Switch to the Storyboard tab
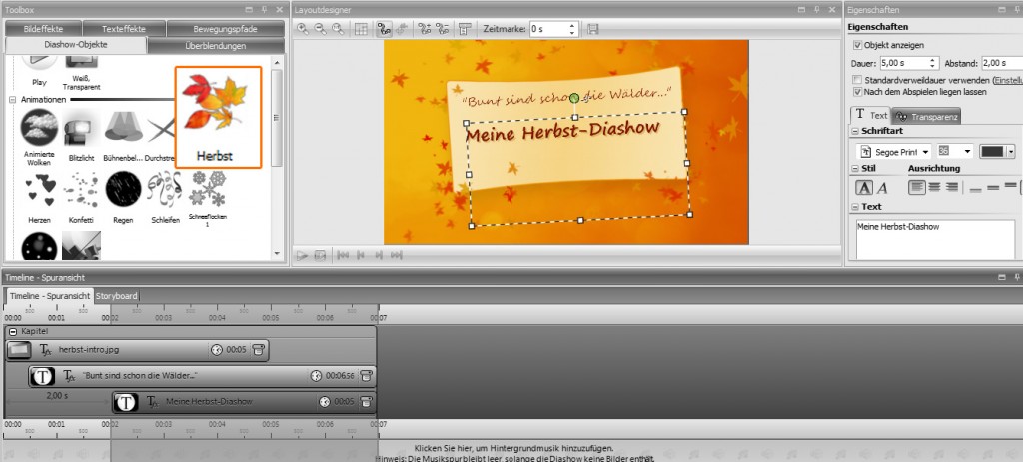Screen dimensions: 1023x462 (117, 296)
